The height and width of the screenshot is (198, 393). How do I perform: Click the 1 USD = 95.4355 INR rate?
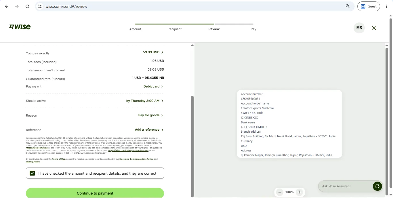[148, 78]
